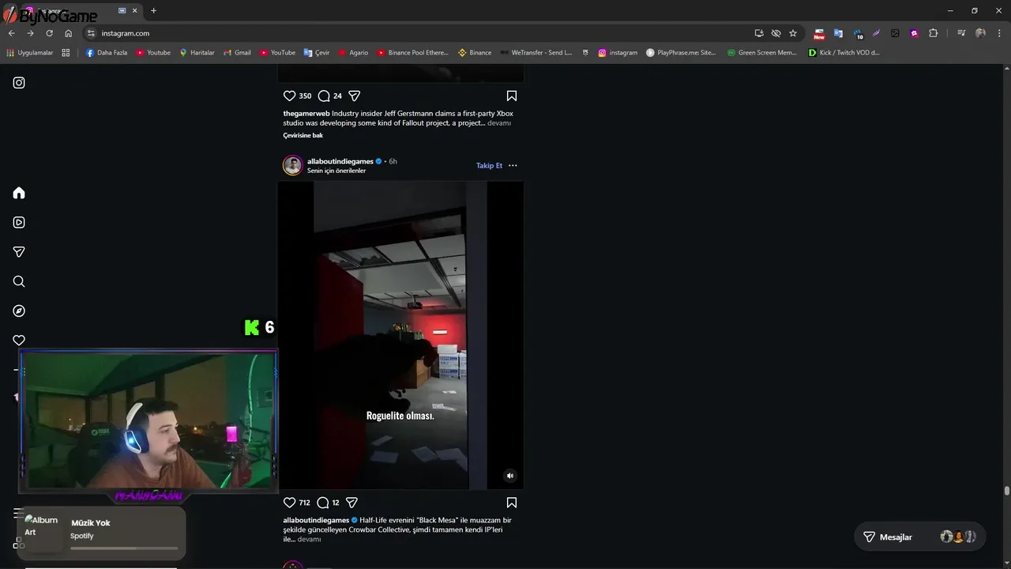Like the thegamerweb post
This screenshot has height=569, width=1011.
[x=289, y=96]
